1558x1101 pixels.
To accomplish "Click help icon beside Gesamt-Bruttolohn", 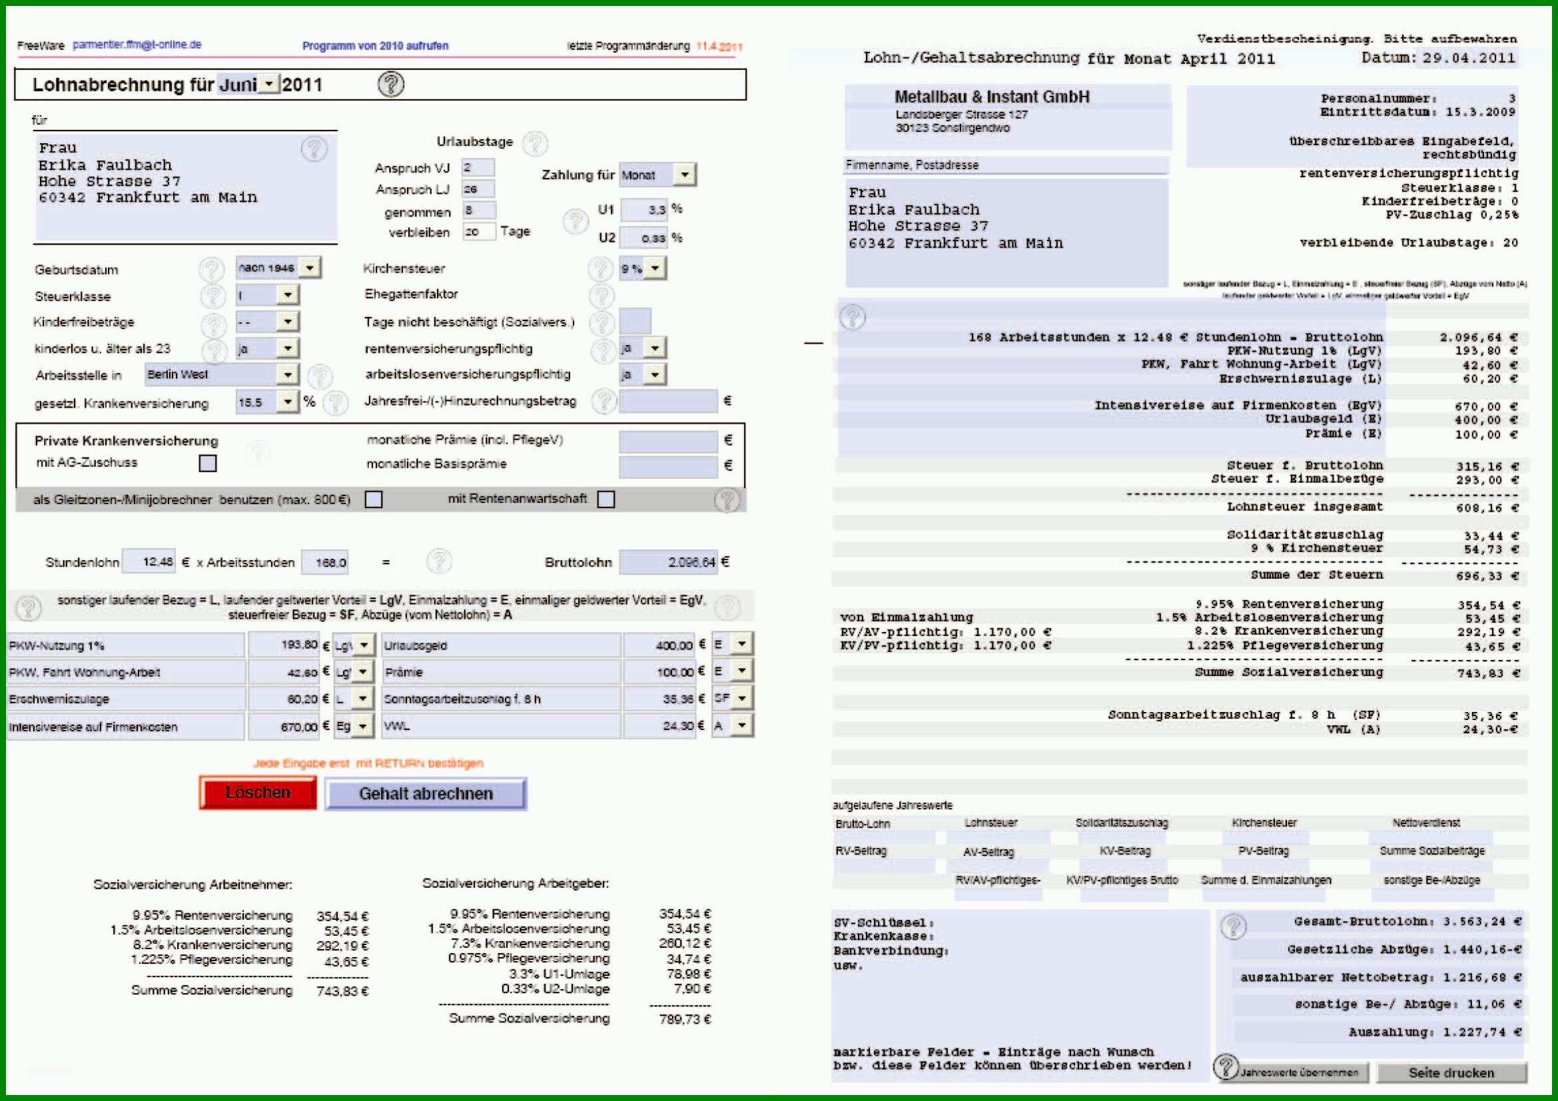I will click(x=1233, y=926).
